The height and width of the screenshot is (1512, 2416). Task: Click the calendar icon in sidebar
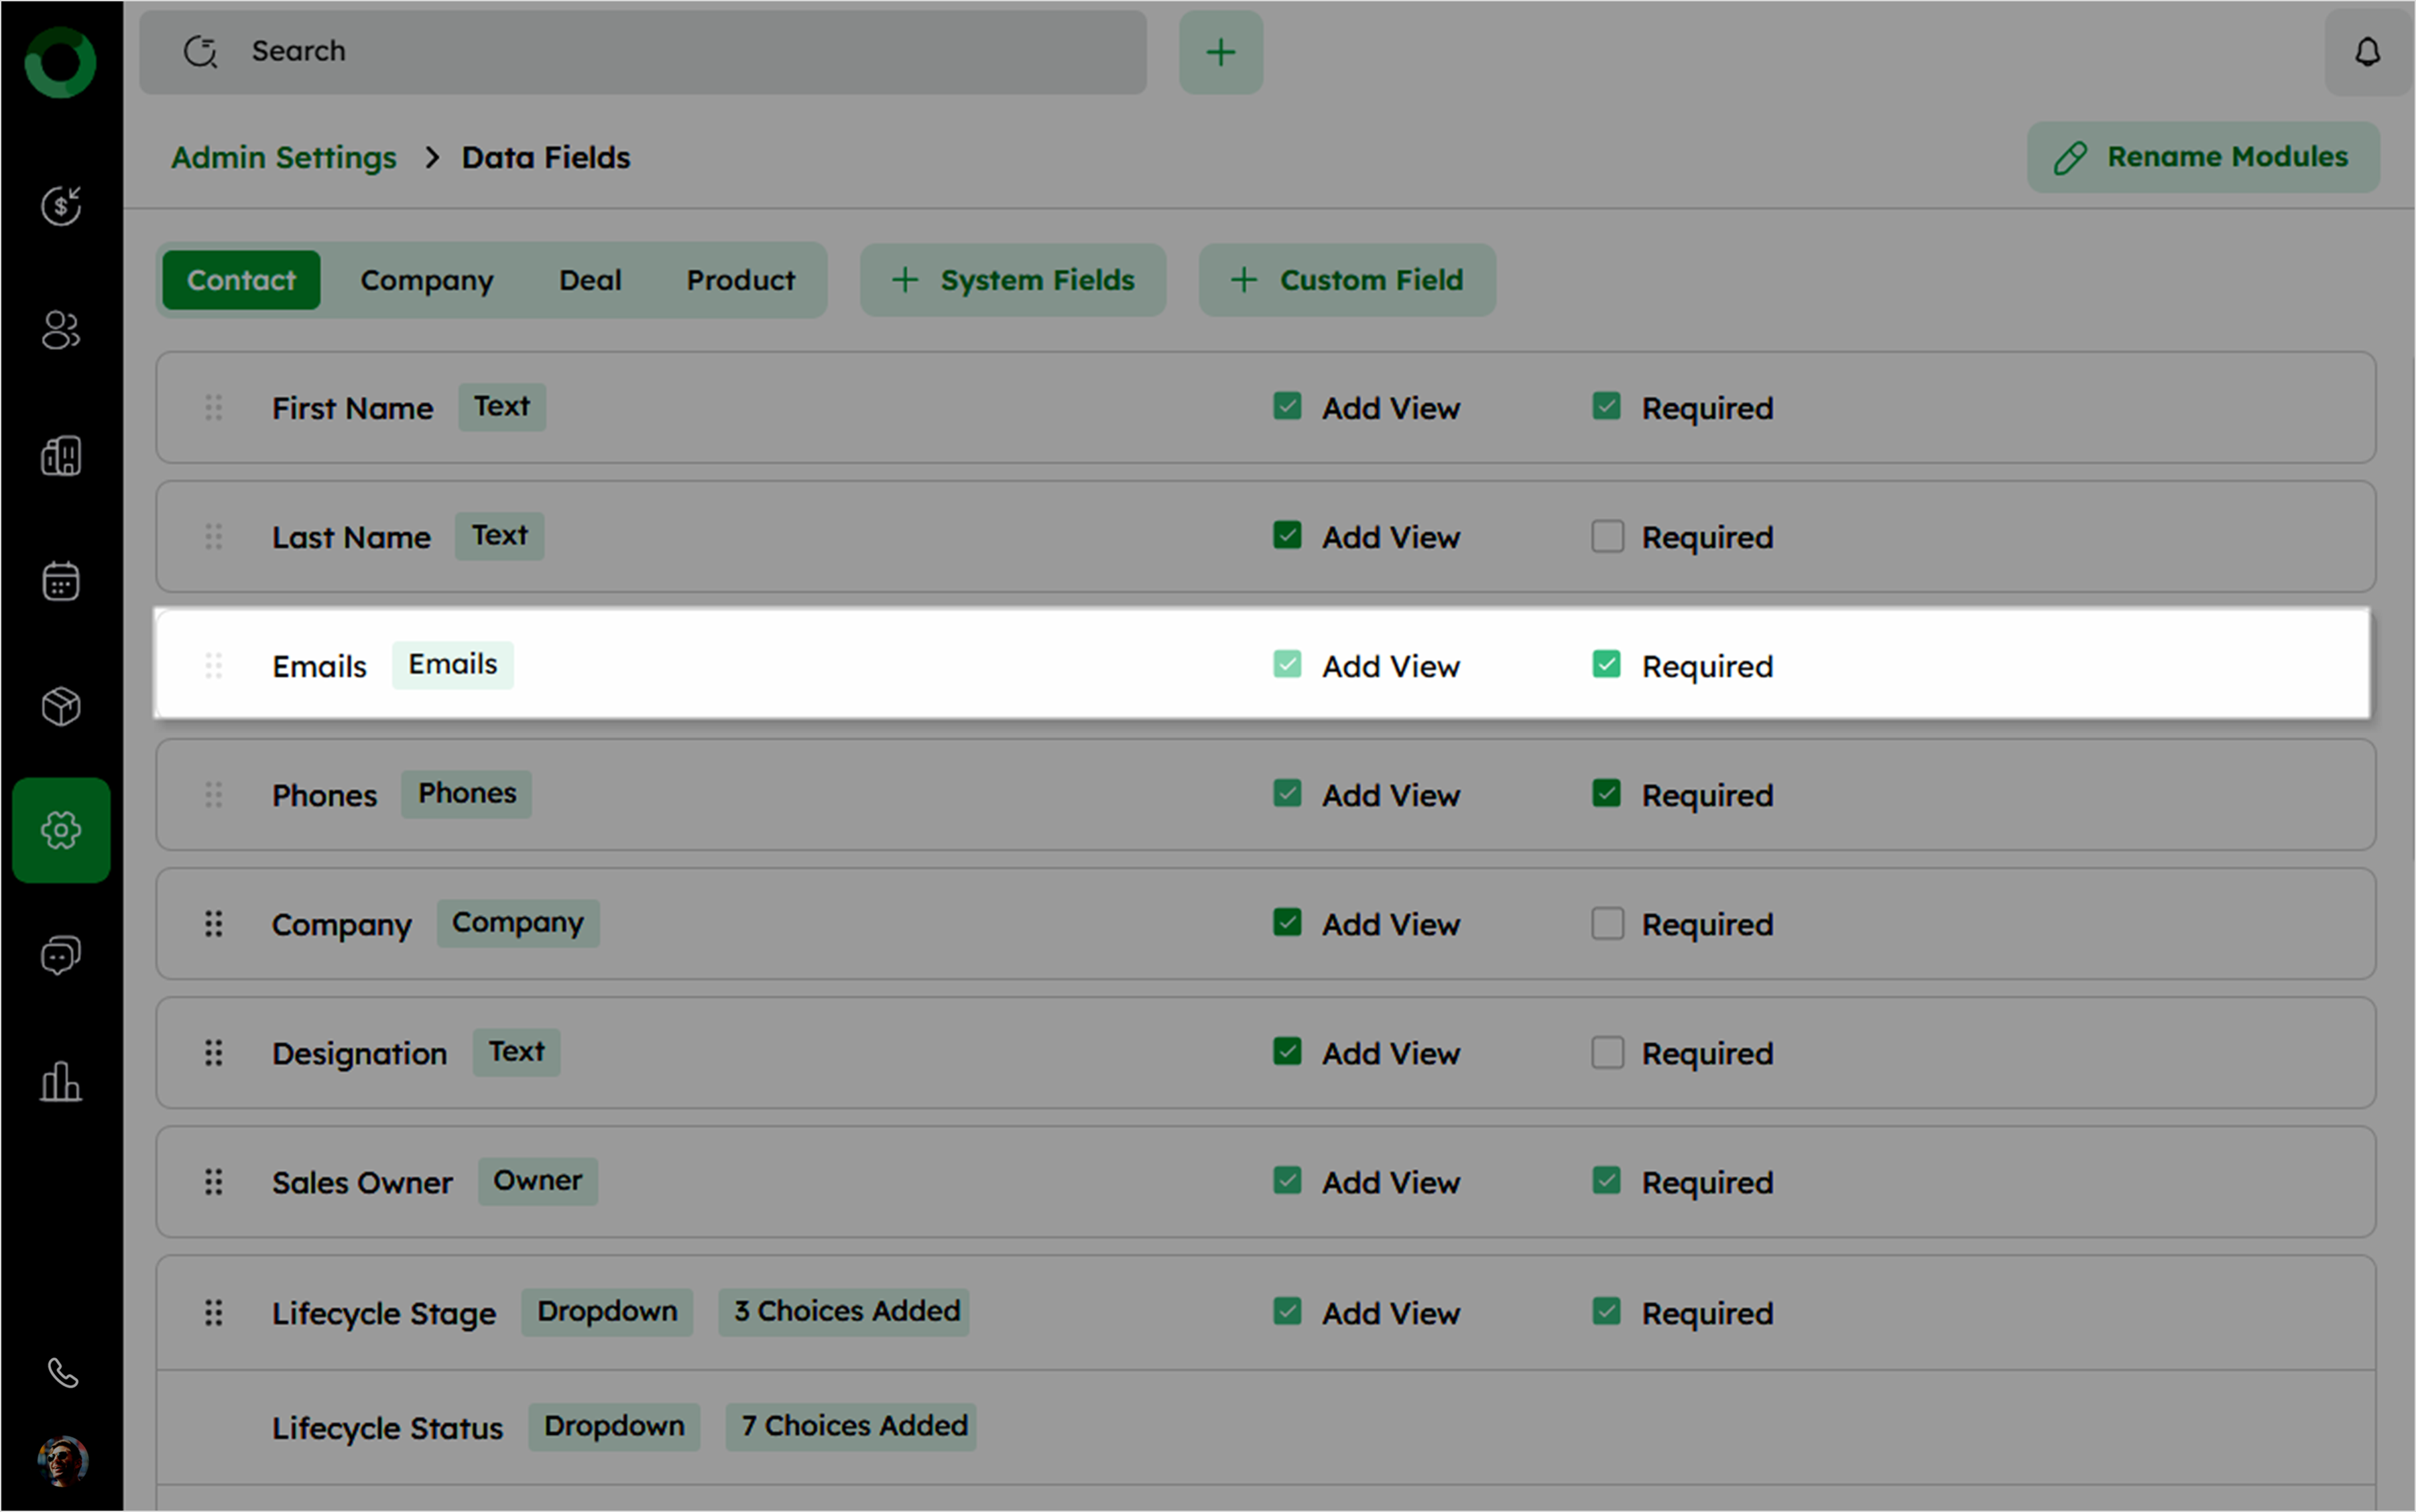tap(60, 581)
